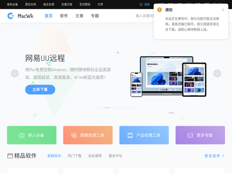
Task: Close the 通知 notification popup
Action: tap(223, 10)
